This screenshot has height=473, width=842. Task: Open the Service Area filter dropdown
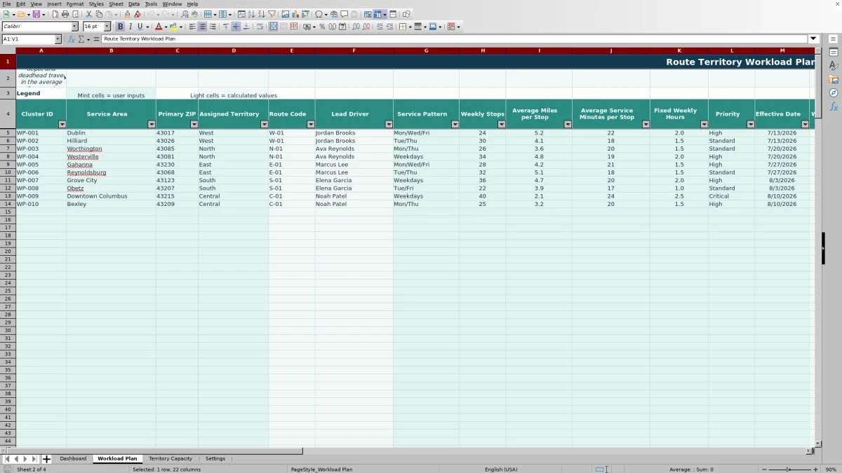(152, 124)
